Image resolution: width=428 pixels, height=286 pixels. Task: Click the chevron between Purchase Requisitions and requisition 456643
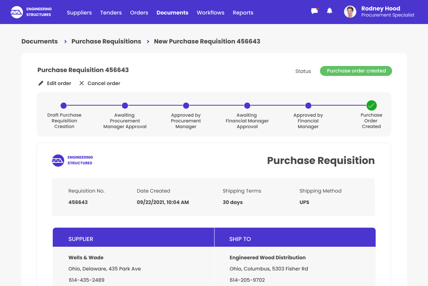coord(148,42)
